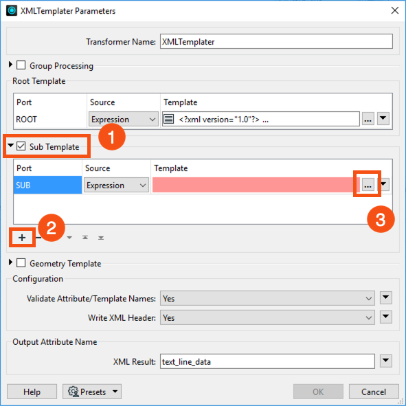Viewport: 406px width, 406px height.
Task: Open Validate Attribute/Template Names dropdown
Action: [267, 298]
